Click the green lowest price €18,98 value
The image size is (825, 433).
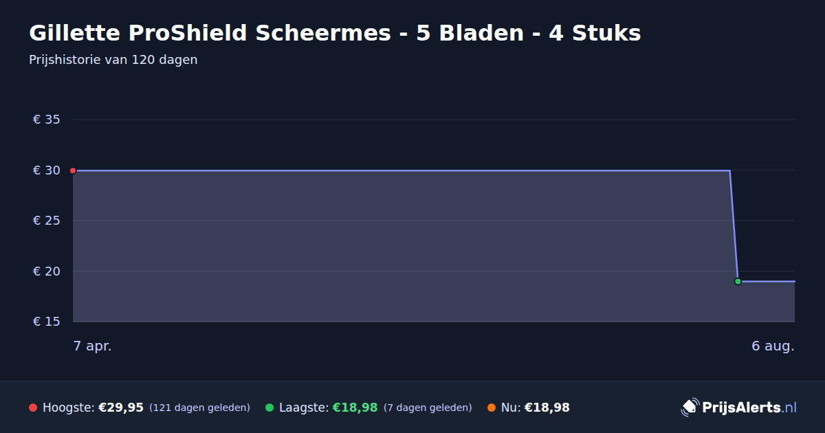coord(355,408)
